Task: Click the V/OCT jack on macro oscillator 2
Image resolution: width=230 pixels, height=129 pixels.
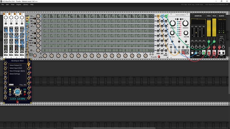Action: click(x=179, y=52)
